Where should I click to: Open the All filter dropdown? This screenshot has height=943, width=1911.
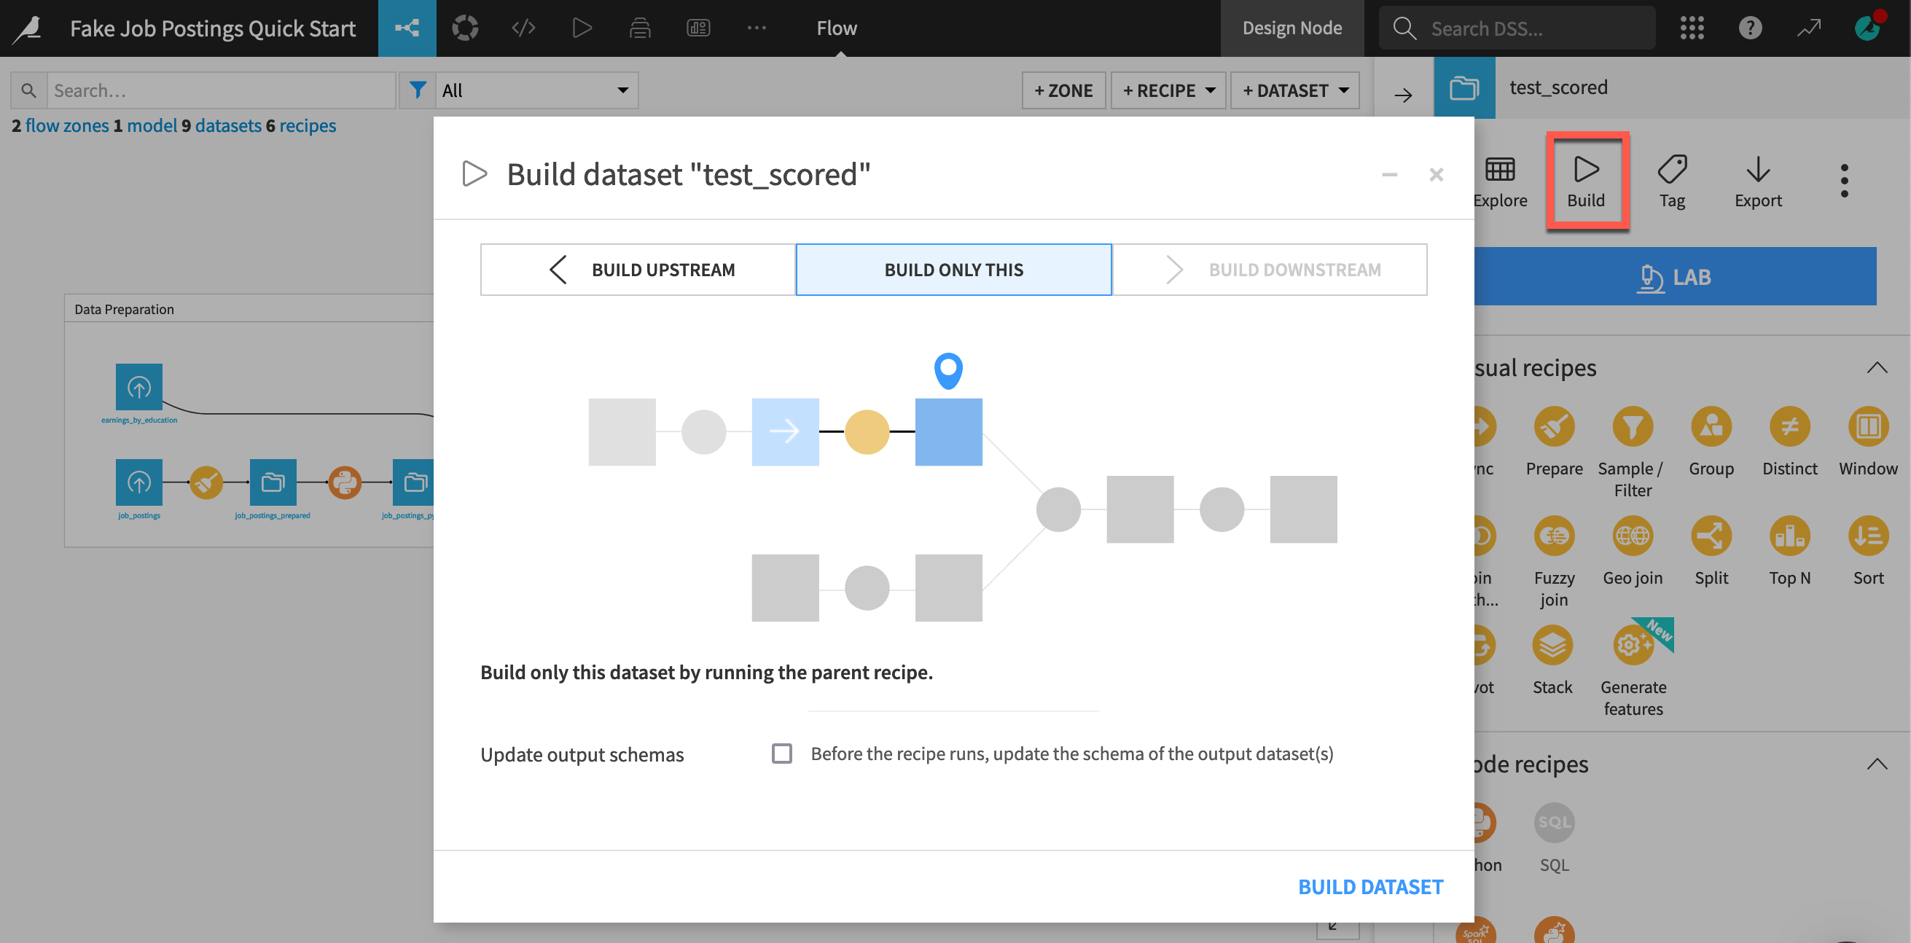pos(536,90)
